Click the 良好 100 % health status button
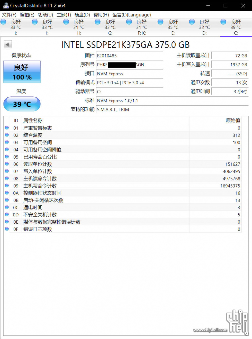The width and height of the screenshot is (252, 339). tap(22, 72)
